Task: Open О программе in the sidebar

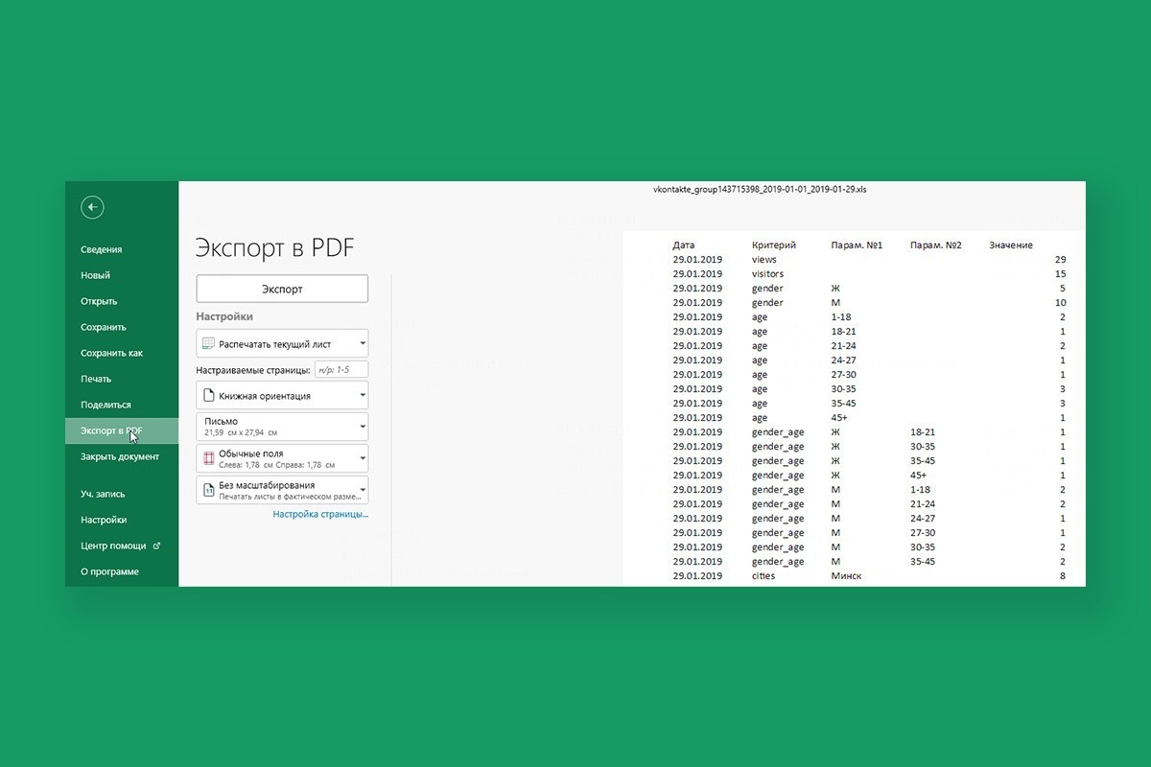Action: [109, 571]
